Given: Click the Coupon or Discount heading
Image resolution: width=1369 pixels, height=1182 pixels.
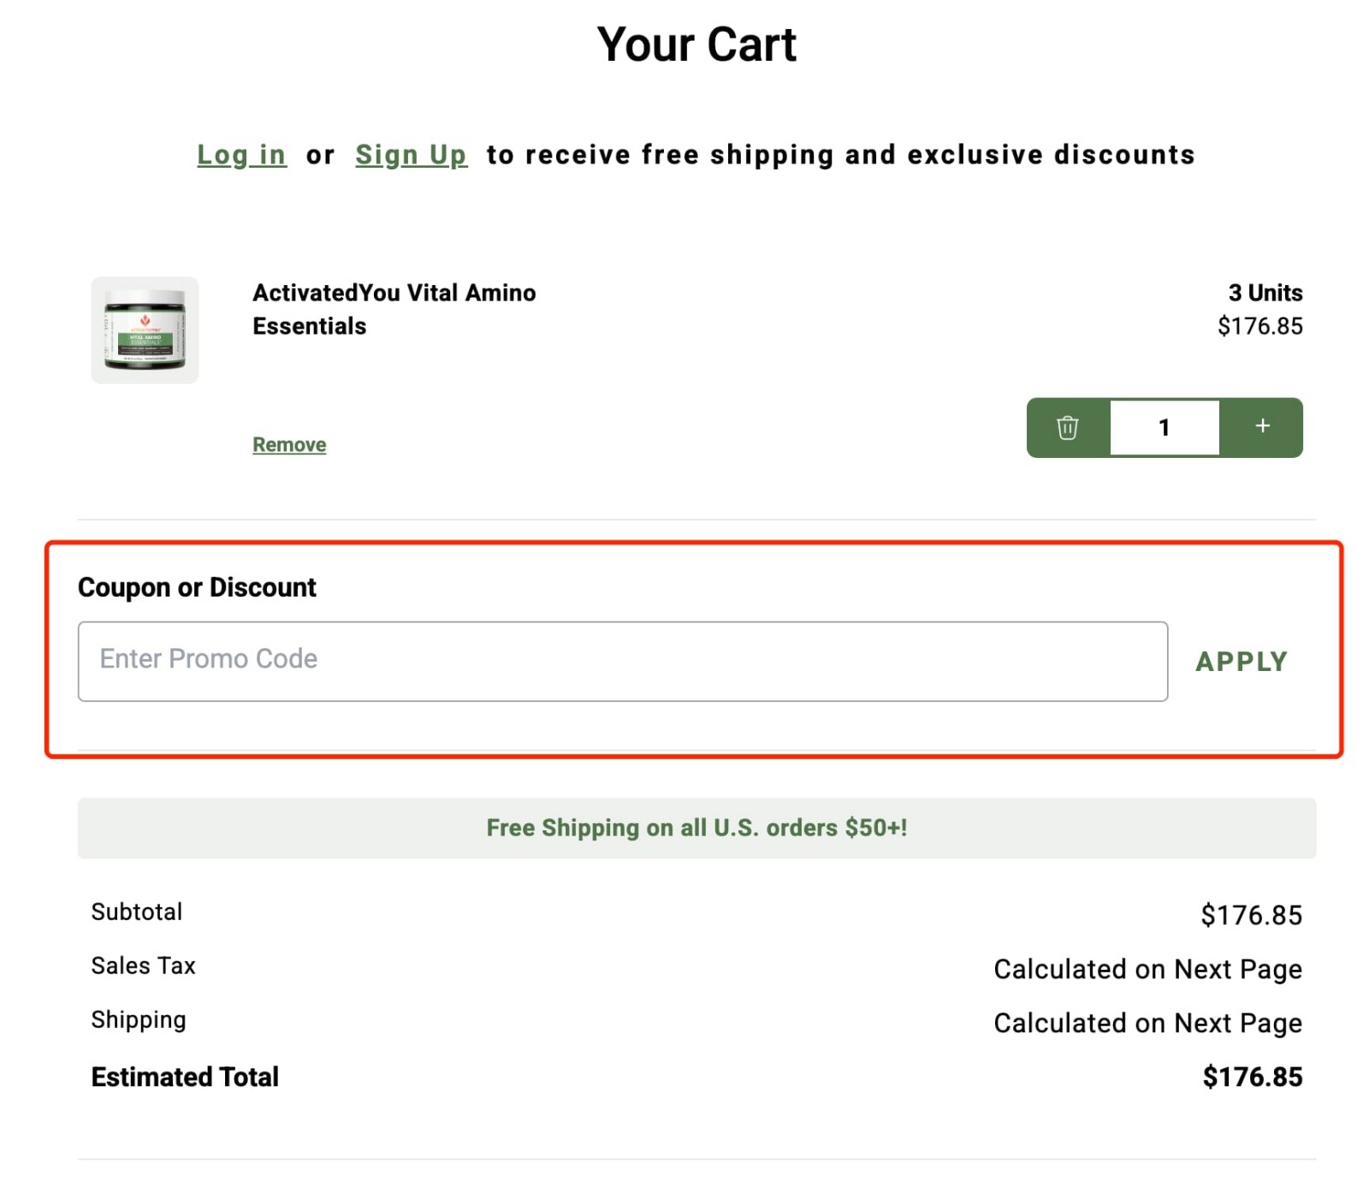Looking at the screenshot, I should [x=197, y=587].
